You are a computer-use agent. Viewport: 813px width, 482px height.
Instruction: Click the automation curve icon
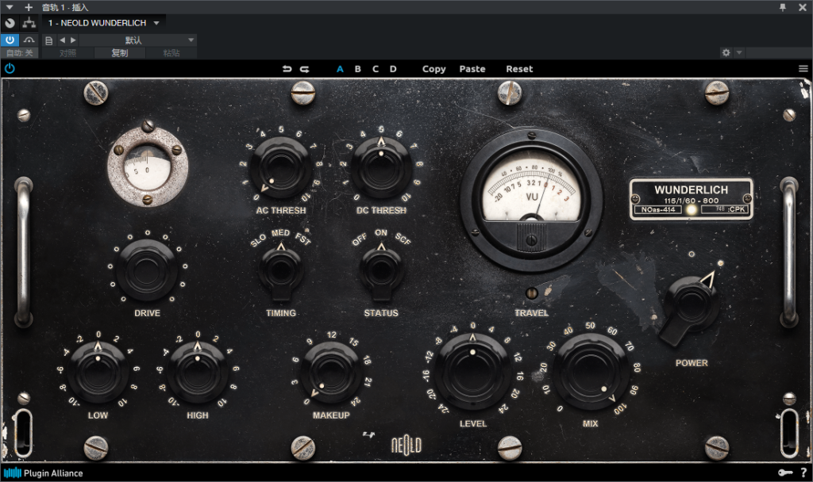click(29, 40)
